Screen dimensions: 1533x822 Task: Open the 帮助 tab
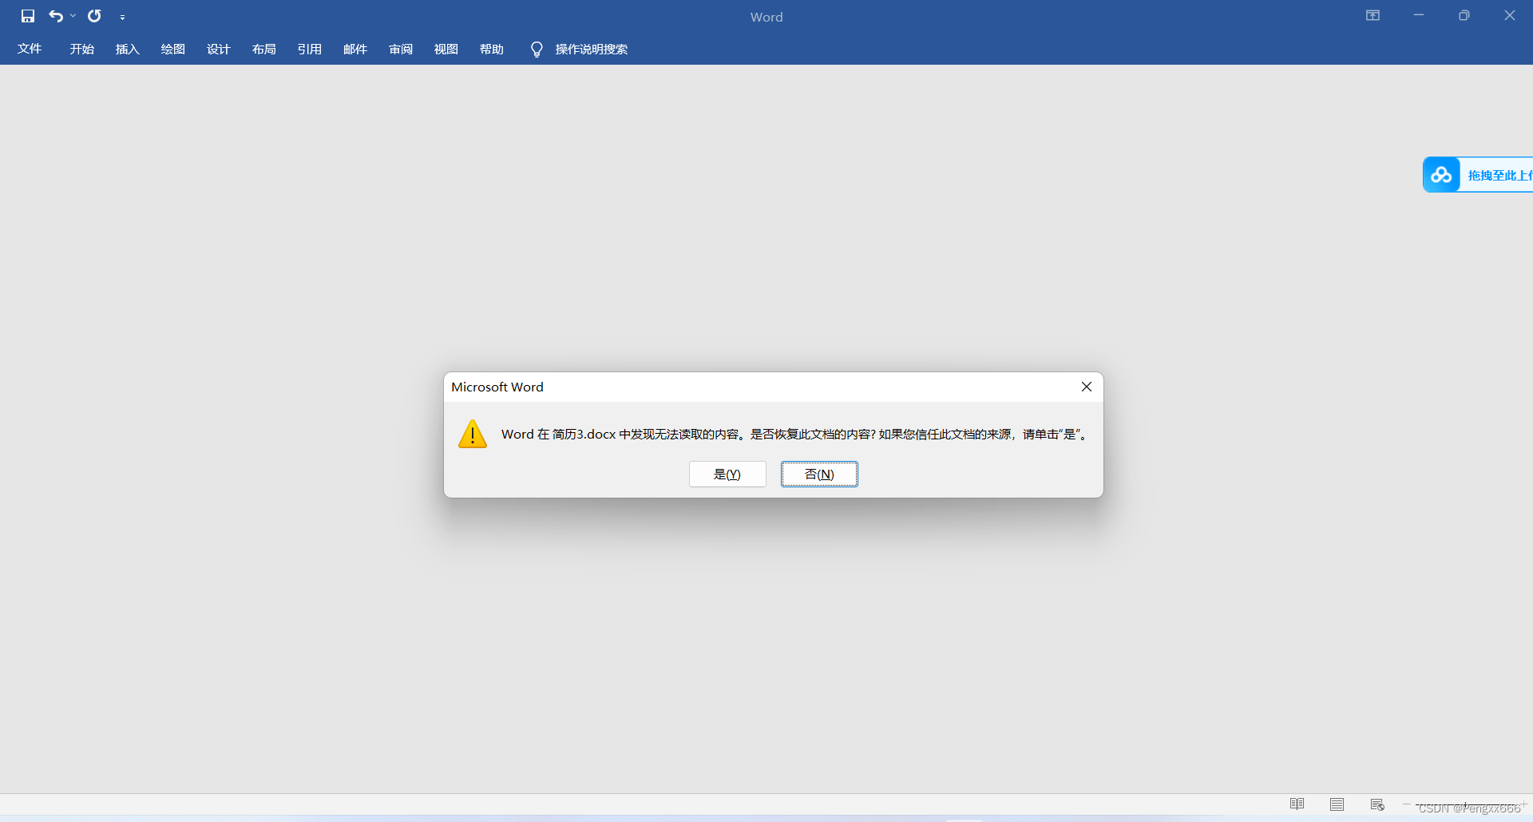tap(492, 49)
